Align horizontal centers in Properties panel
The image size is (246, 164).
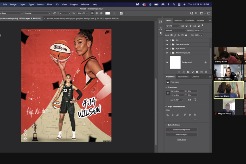click(173, 115)
